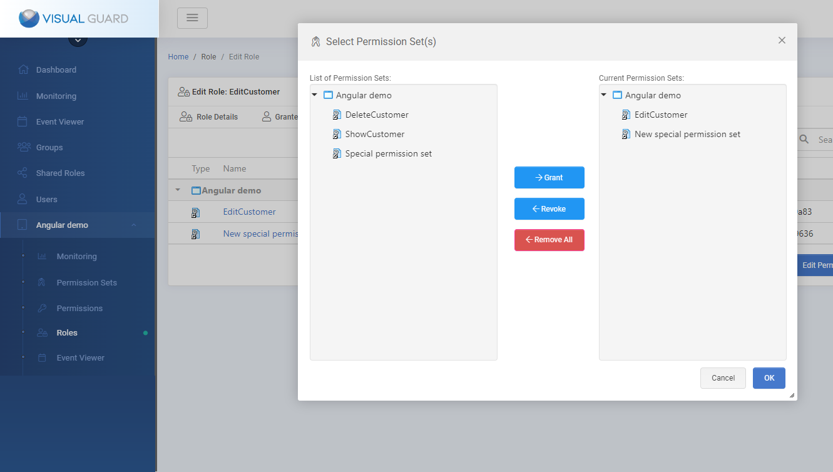Viewport: 833px width, 472px height.
Task: Click the Visual Guard logo
Action: [x=74, y=19]
